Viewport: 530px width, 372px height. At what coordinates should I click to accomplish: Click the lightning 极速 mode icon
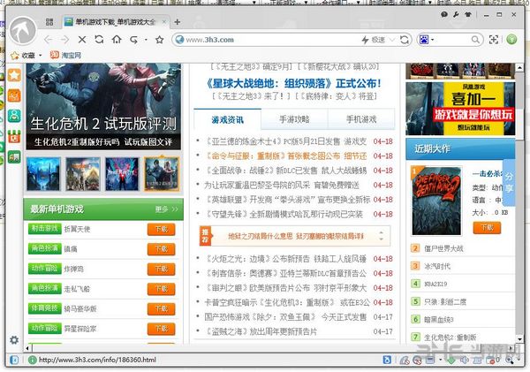click(365, 40)
